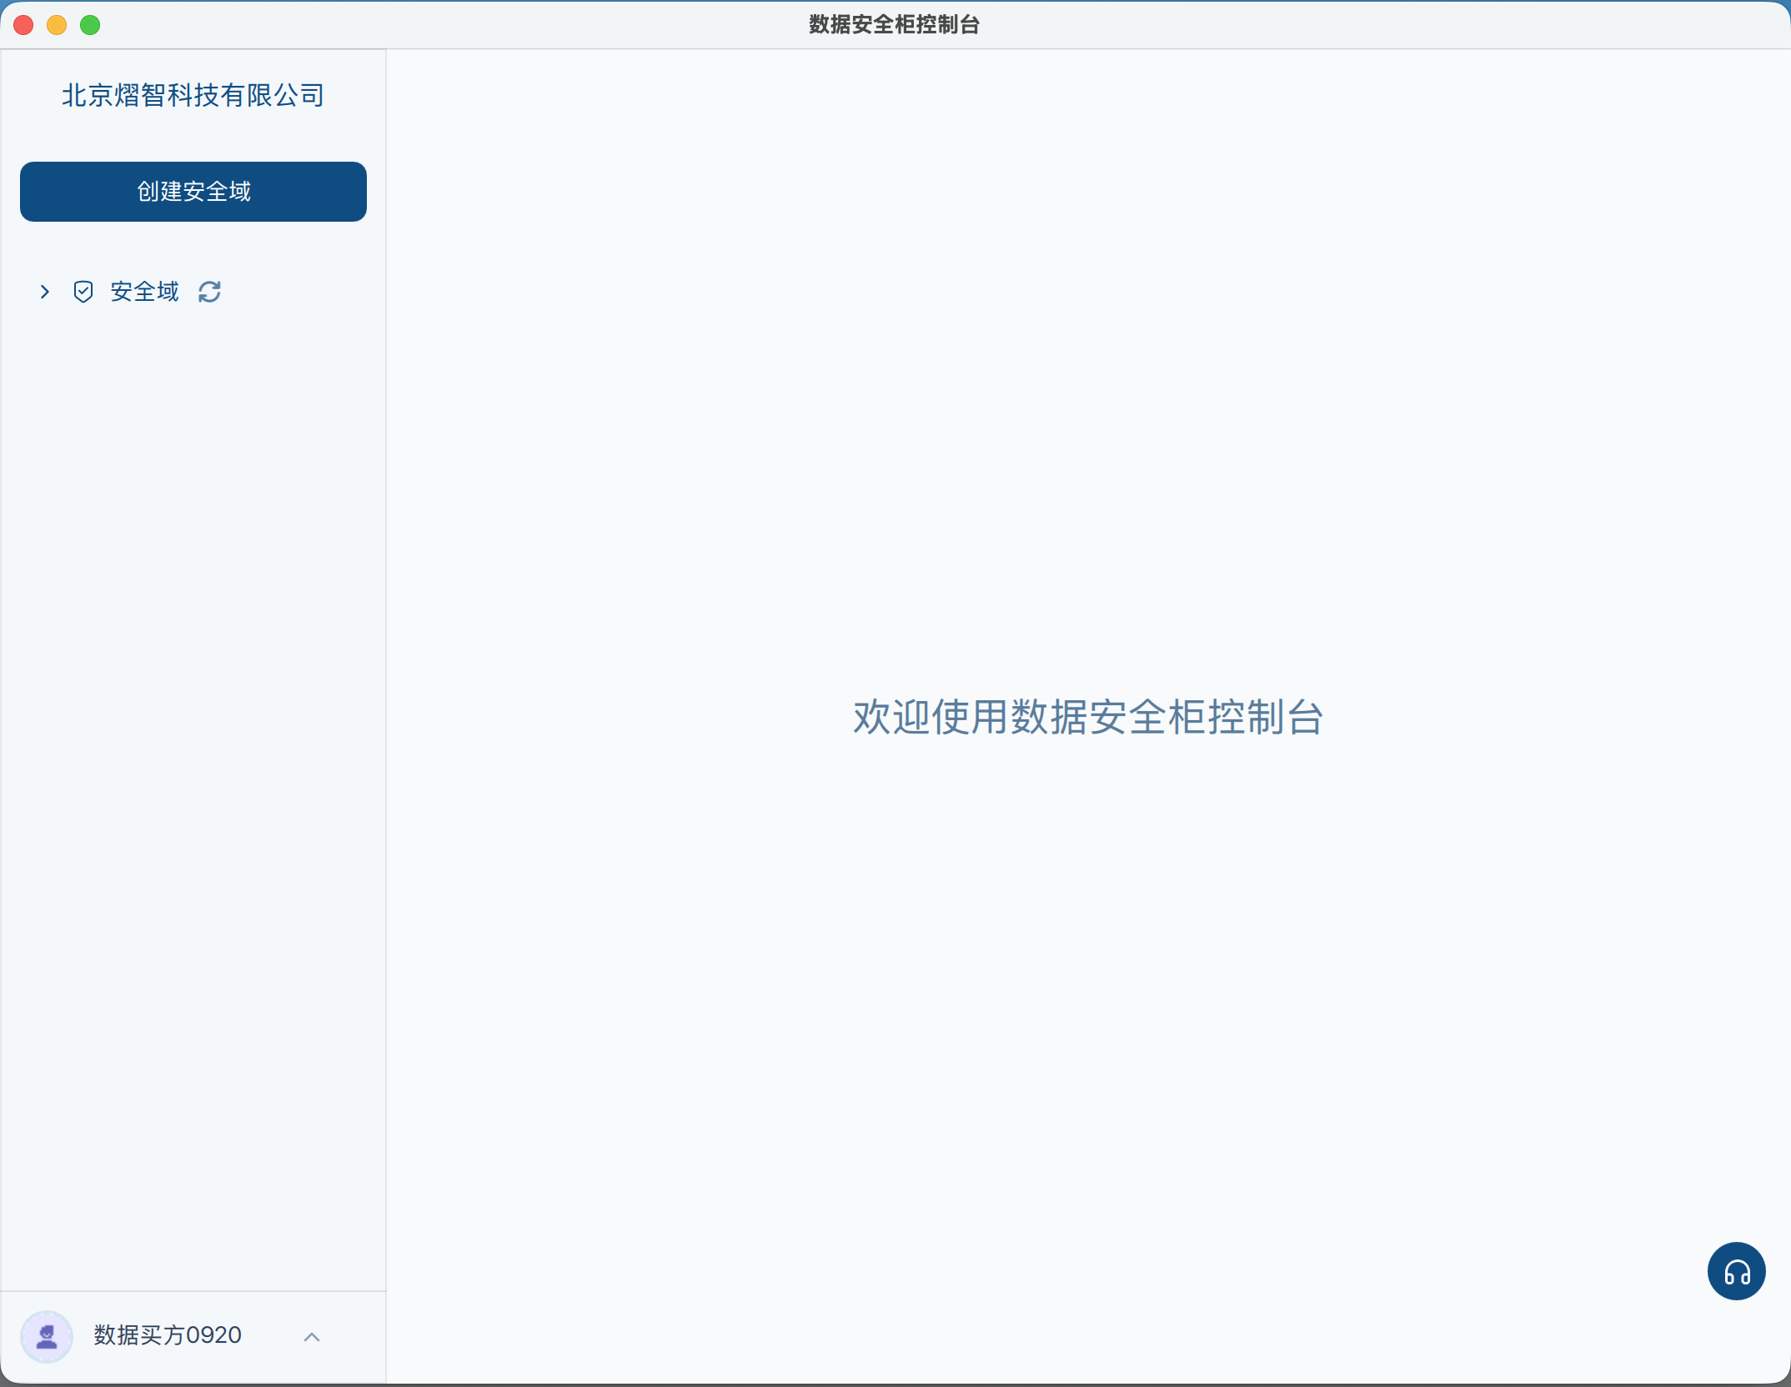1791x1387 pixels.
Task: Click the window title 数据安全柜控制台
Action: [895, 25]
